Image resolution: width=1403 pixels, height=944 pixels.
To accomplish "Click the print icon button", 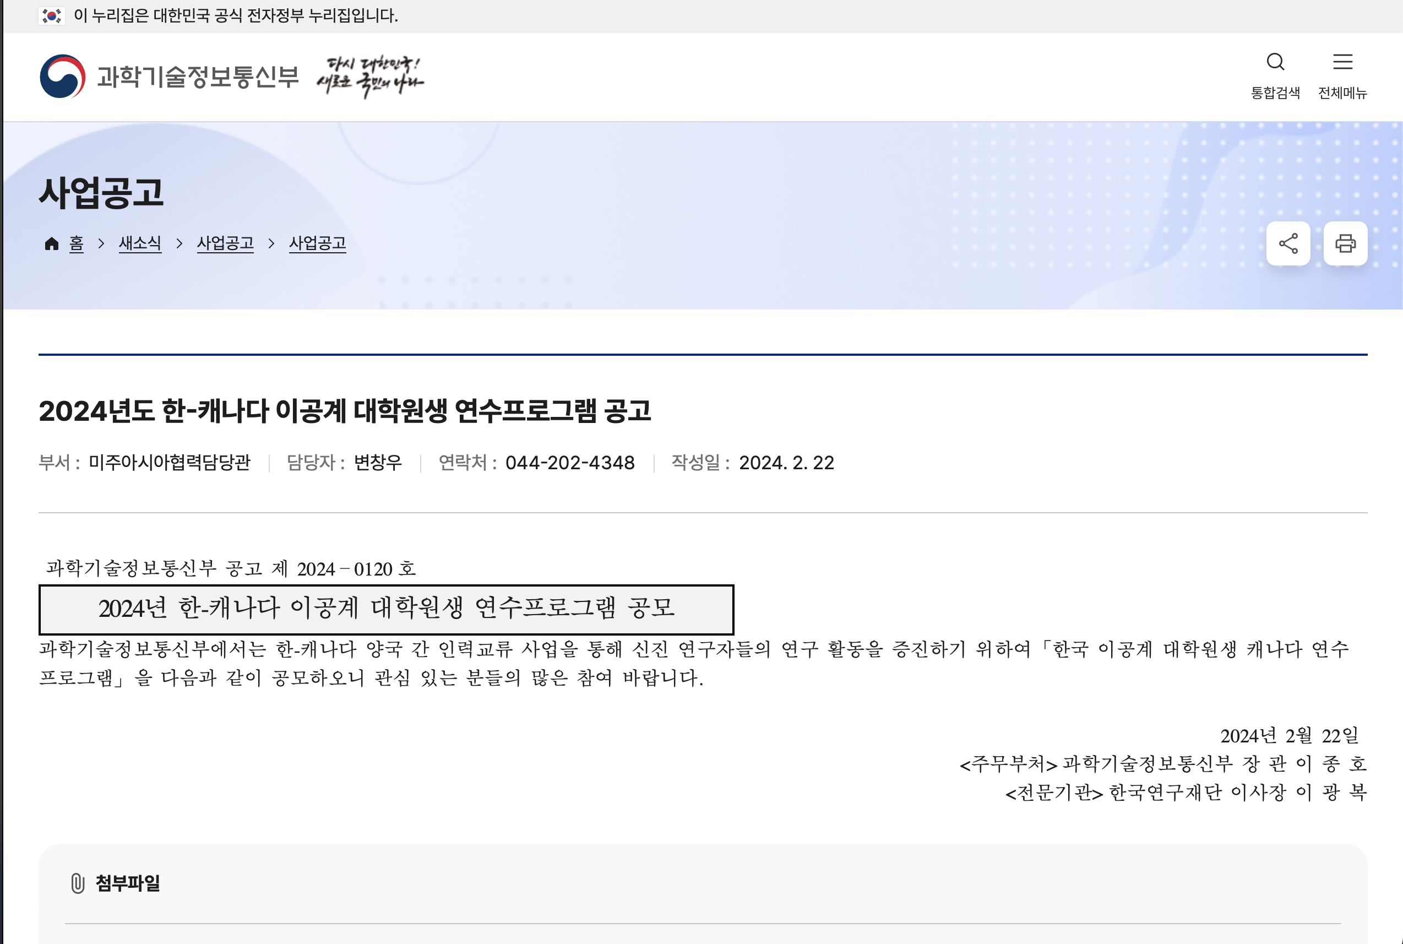I will tap(1345, 243).
